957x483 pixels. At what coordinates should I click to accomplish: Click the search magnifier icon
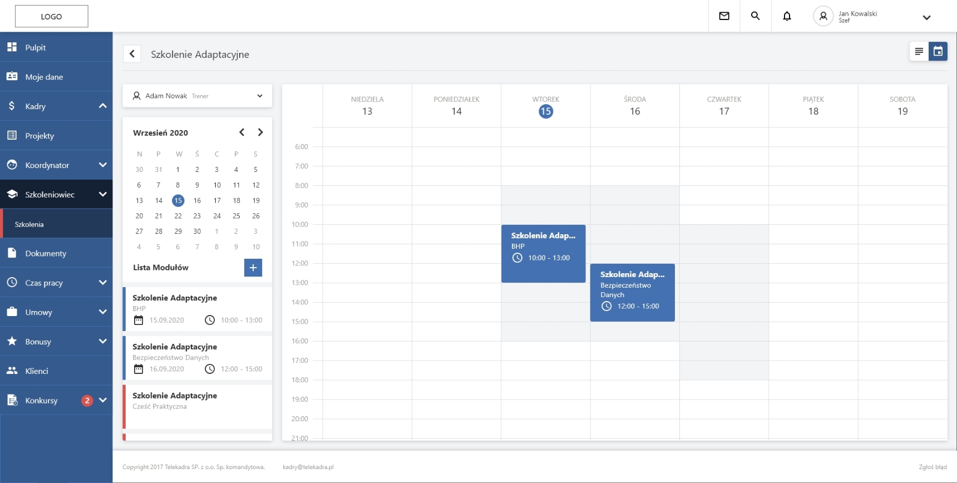(755, 16)
